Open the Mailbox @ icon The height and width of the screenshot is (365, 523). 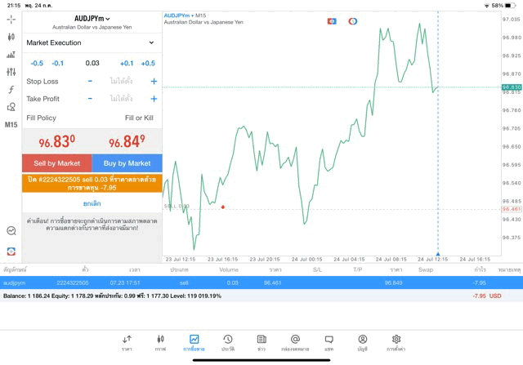click(x=295, y=342)
